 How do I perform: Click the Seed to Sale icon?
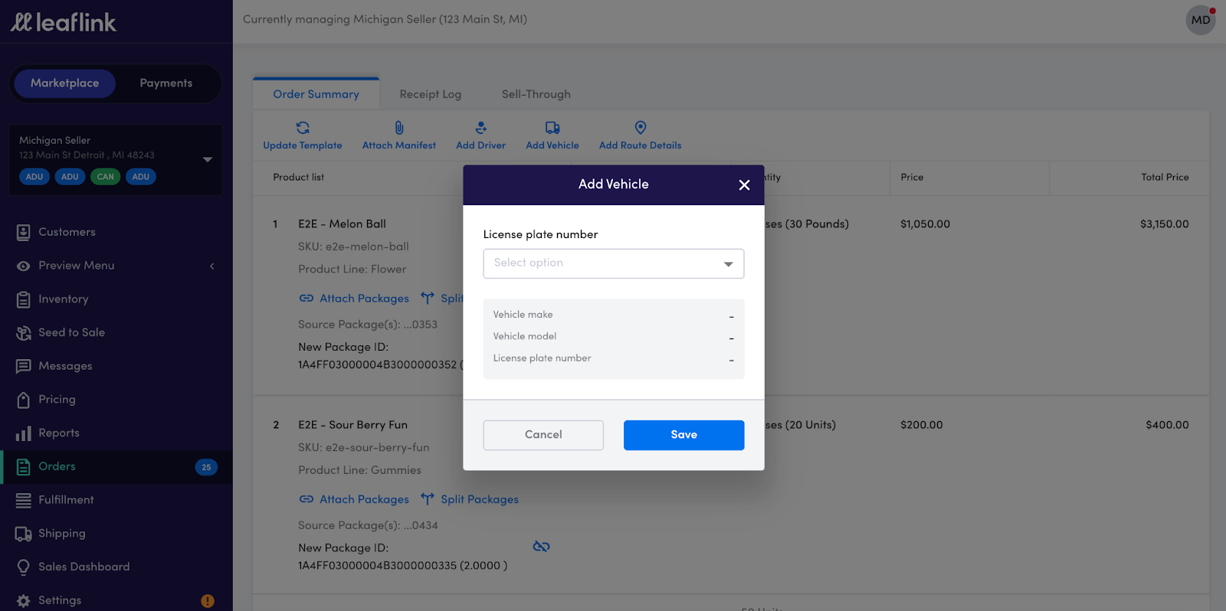pyautogui.click(x=24, y=333)
